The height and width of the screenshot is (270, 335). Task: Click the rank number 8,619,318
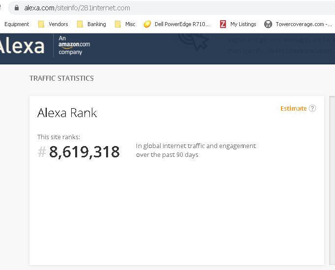84,152
